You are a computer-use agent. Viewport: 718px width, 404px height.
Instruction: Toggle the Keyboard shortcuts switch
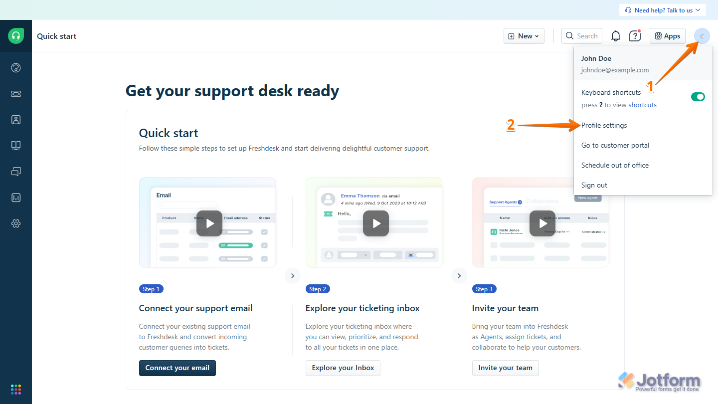click(698, 97)
